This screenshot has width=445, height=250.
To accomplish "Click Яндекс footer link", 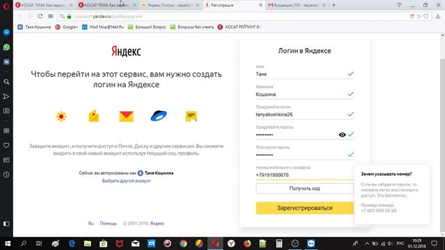I will [x=157, y=224].
